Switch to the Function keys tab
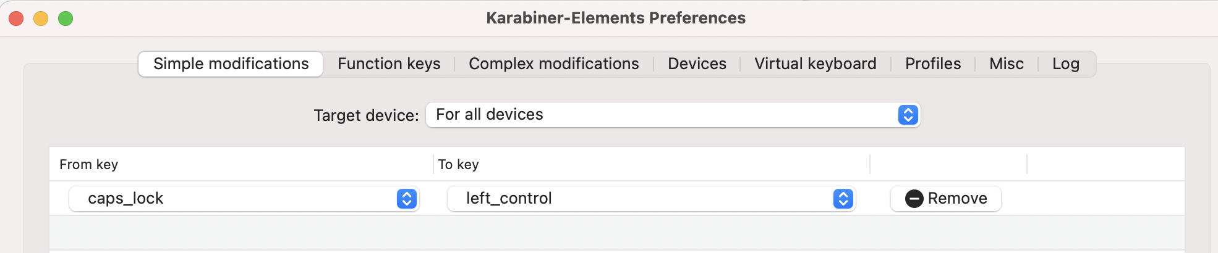This screenshot has width=1218, height=253. point(389,64)
